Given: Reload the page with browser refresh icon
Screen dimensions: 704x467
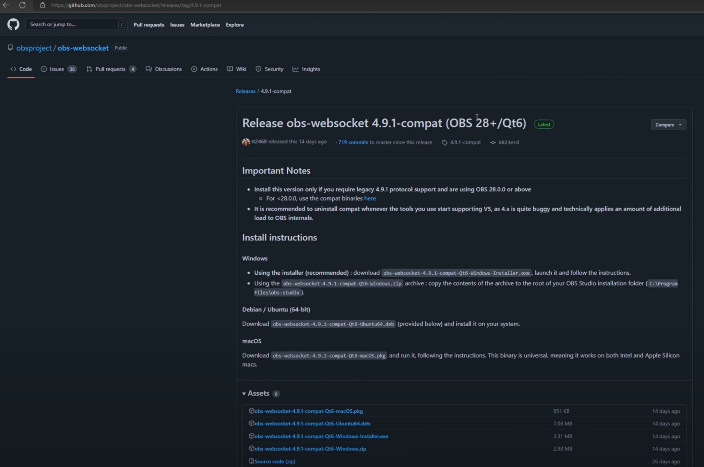Looking at the screenshot, I should (x=22, y=5).
